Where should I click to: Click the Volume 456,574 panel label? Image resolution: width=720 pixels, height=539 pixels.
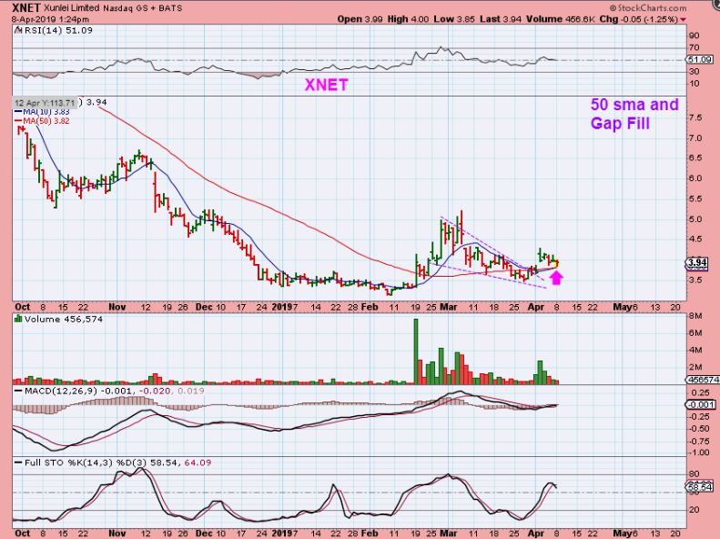pos(64,319)
